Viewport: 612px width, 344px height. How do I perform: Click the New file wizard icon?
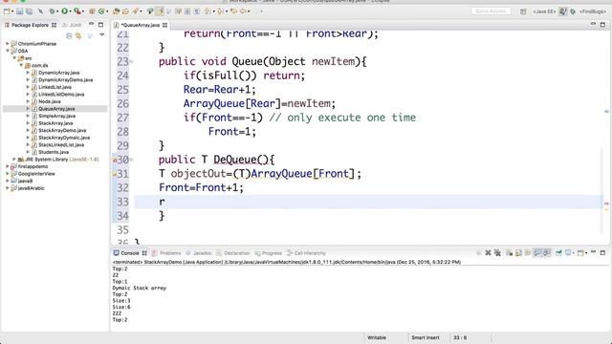[7, 11]
